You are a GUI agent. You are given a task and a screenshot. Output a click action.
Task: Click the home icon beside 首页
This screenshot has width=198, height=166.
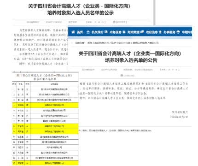pyautogui.click(x=73, y=32)
